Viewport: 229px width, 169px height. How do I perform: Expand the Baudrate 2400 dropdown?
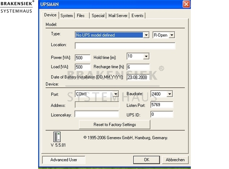(x=169, y=94)
